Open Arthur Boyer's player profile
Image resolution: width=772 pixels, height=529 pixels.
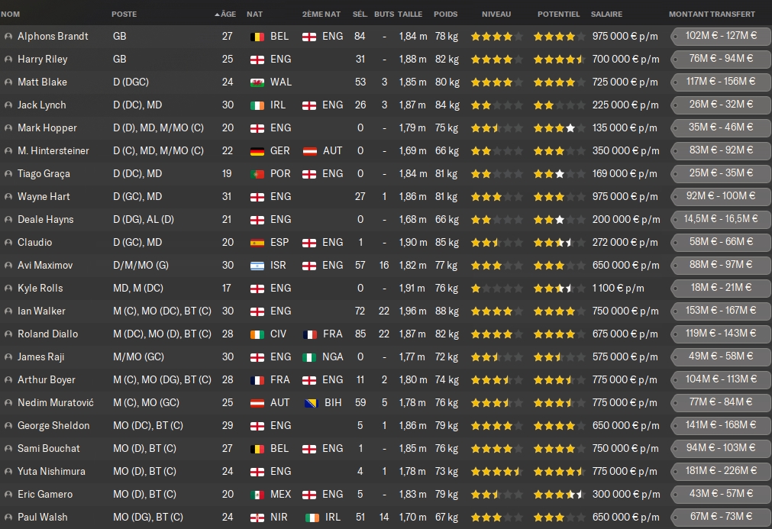pyautogui.click(x=47, y=380)
